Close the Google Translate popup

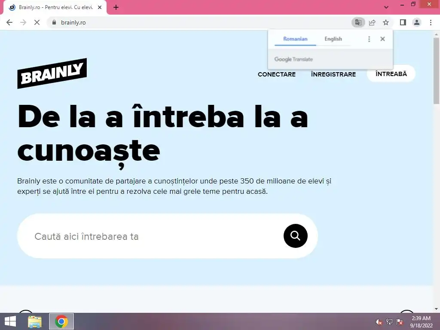(x=382, y=39)
